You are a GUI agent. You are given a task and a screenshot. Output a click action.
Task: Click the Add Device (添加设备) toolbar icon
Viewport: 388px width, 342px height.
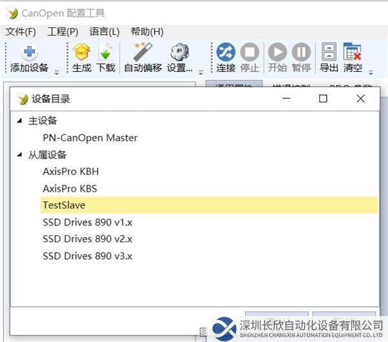[x=29, y=52]
